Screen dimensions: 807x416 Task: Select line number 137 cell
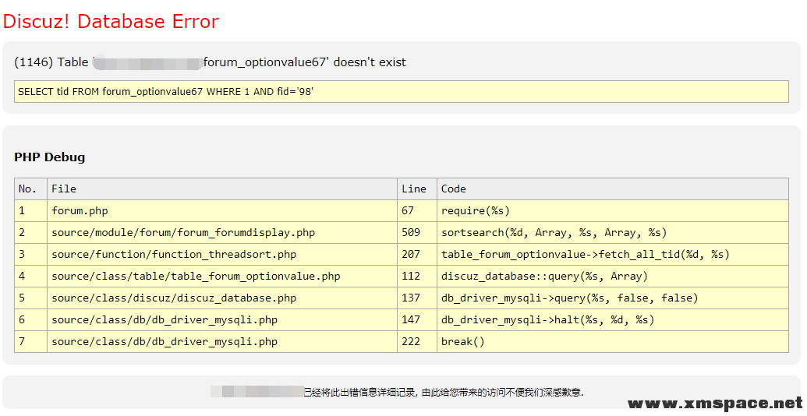(417, 298)
